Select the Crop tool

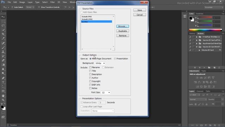pyautogui.click(x=3, y=34)
